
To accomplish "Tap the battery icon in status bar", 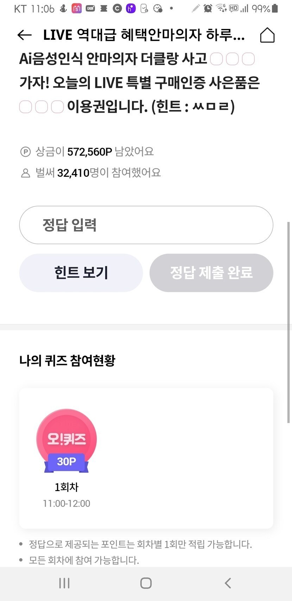I will click(275, 8).
